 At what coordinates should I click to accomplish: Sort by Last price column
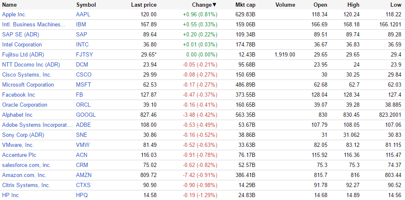pyautogui.click(x=144, y=5)
